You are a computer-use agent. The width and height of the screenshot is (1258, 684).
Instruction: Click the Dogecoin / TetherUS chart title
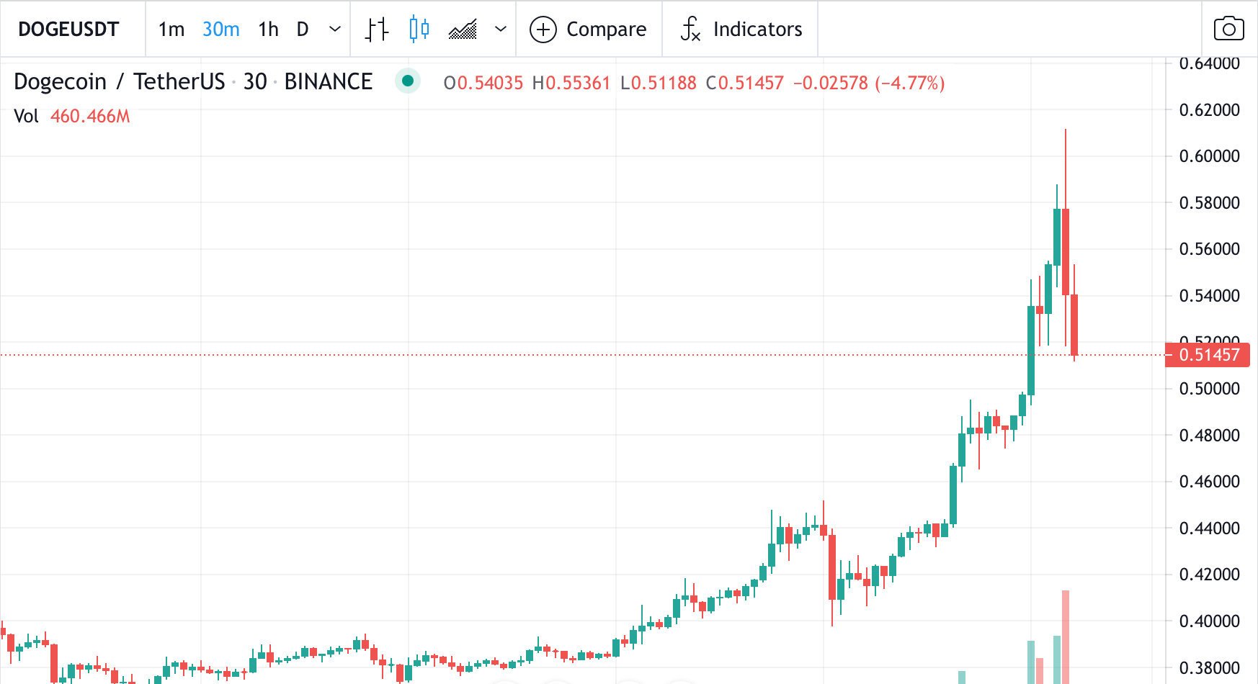point(120,81)
